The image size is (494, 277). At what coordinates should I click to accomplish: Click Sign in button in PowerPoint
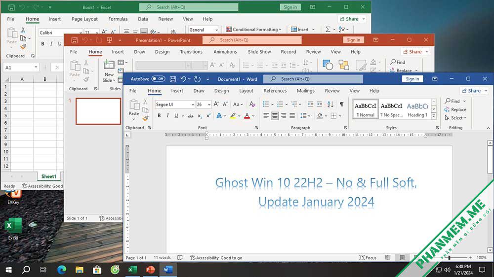(x=353, y=40)
